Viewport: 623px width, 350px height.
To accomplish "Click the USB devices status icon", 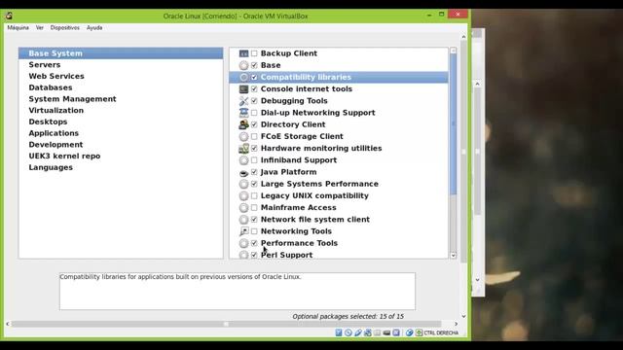I will coord(358,332).
